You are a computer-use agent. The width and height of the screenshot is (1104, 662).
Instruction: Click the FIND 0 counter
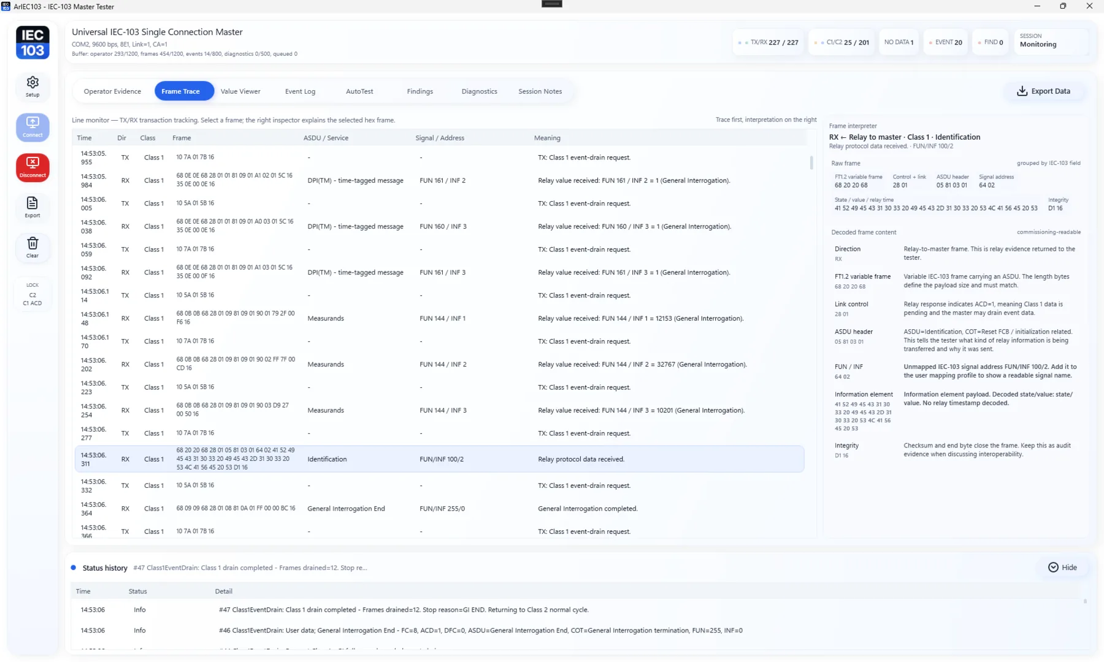click(x=990, y=42)
